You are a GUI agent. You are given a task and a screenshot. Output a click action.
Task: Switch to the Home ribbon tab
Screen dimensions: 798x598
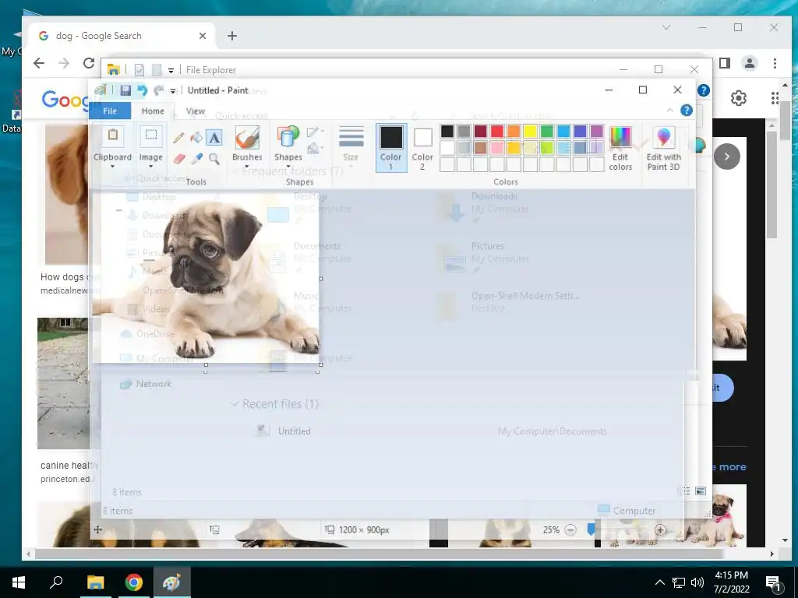pos(153,111)
